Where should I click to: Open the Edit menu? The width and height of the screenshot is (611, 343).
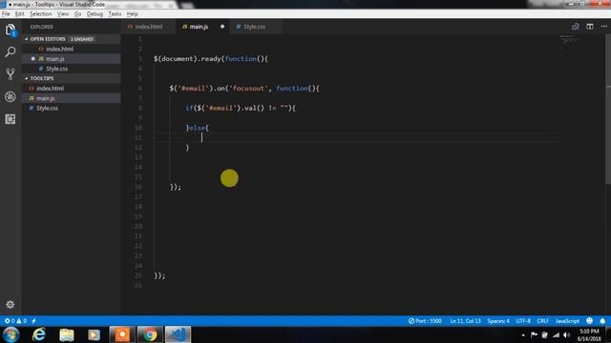tap(19, 13)
